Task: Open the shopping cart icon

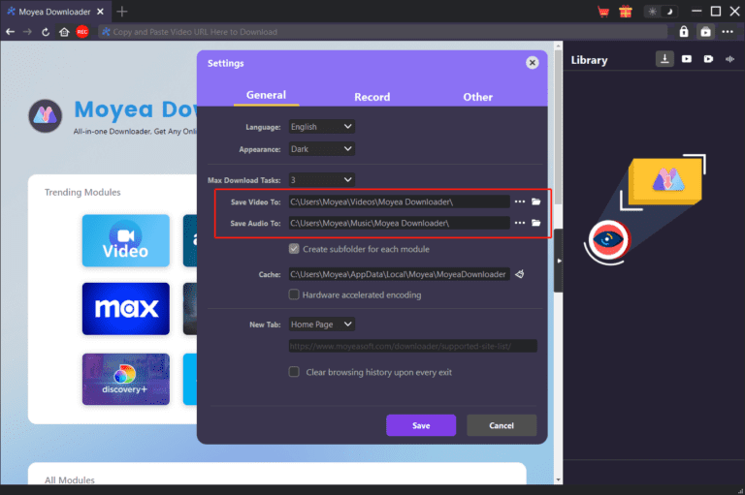Action: click(603, 12)
